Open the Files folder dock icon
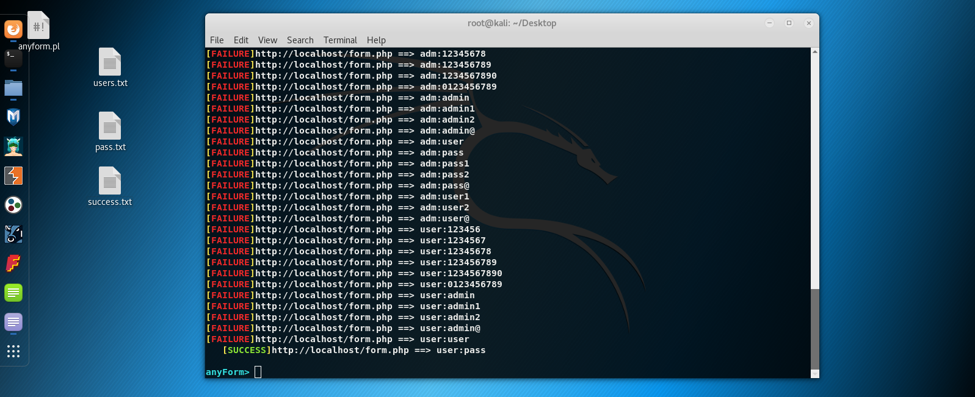This screenshot has height=397, width=975. (x=13, y=88)
